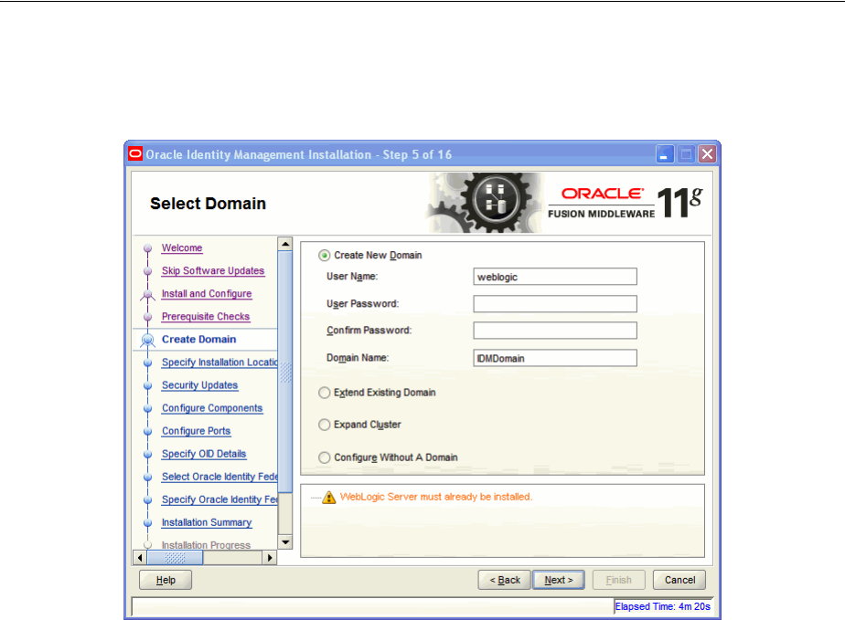The width and height of the screenshot is (845, 620).
Task: Click the WebLogic Server must already be installed message
Action: 436,497
